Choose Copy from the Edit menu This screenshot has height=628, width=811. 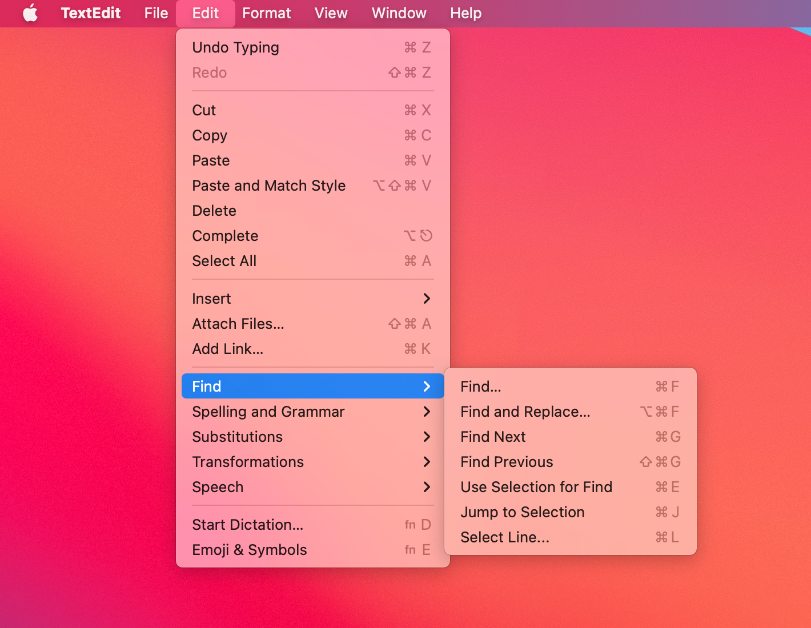pyautogui.click(x=313, y=135)
